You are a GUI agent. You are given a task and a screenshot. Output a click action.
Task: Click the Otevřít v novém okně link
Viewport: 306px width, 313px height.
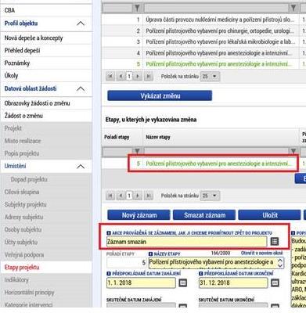pyautogui.click(x=262, y=253)
